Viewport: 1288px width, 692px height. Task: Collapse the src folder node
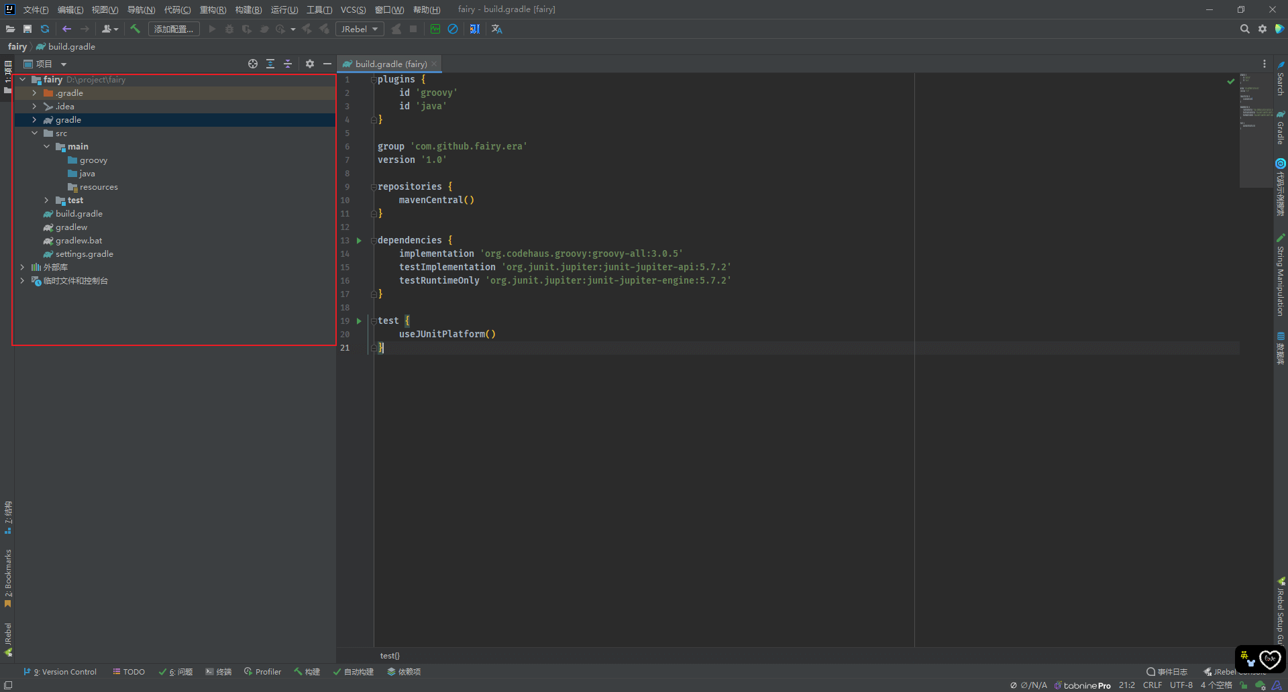[34, 133]
